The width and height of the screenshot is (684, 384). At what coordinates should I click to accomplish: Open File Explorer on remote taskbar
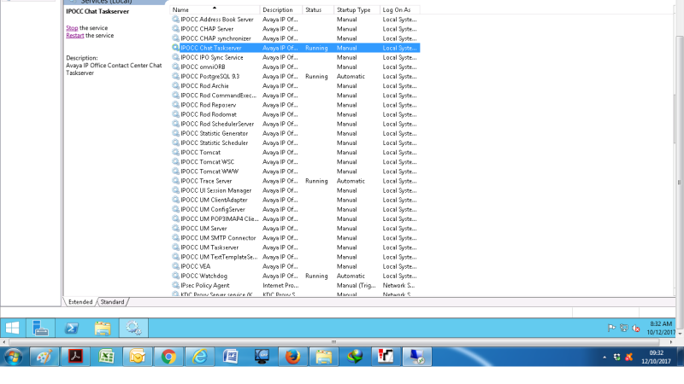(x=103, y=328)
